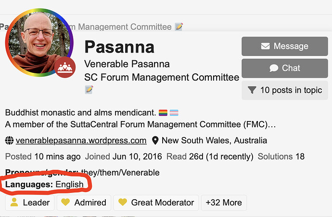Start a Chat with Pasanna
The width and height of the screenshot is (332, 217).
point(285,68)
